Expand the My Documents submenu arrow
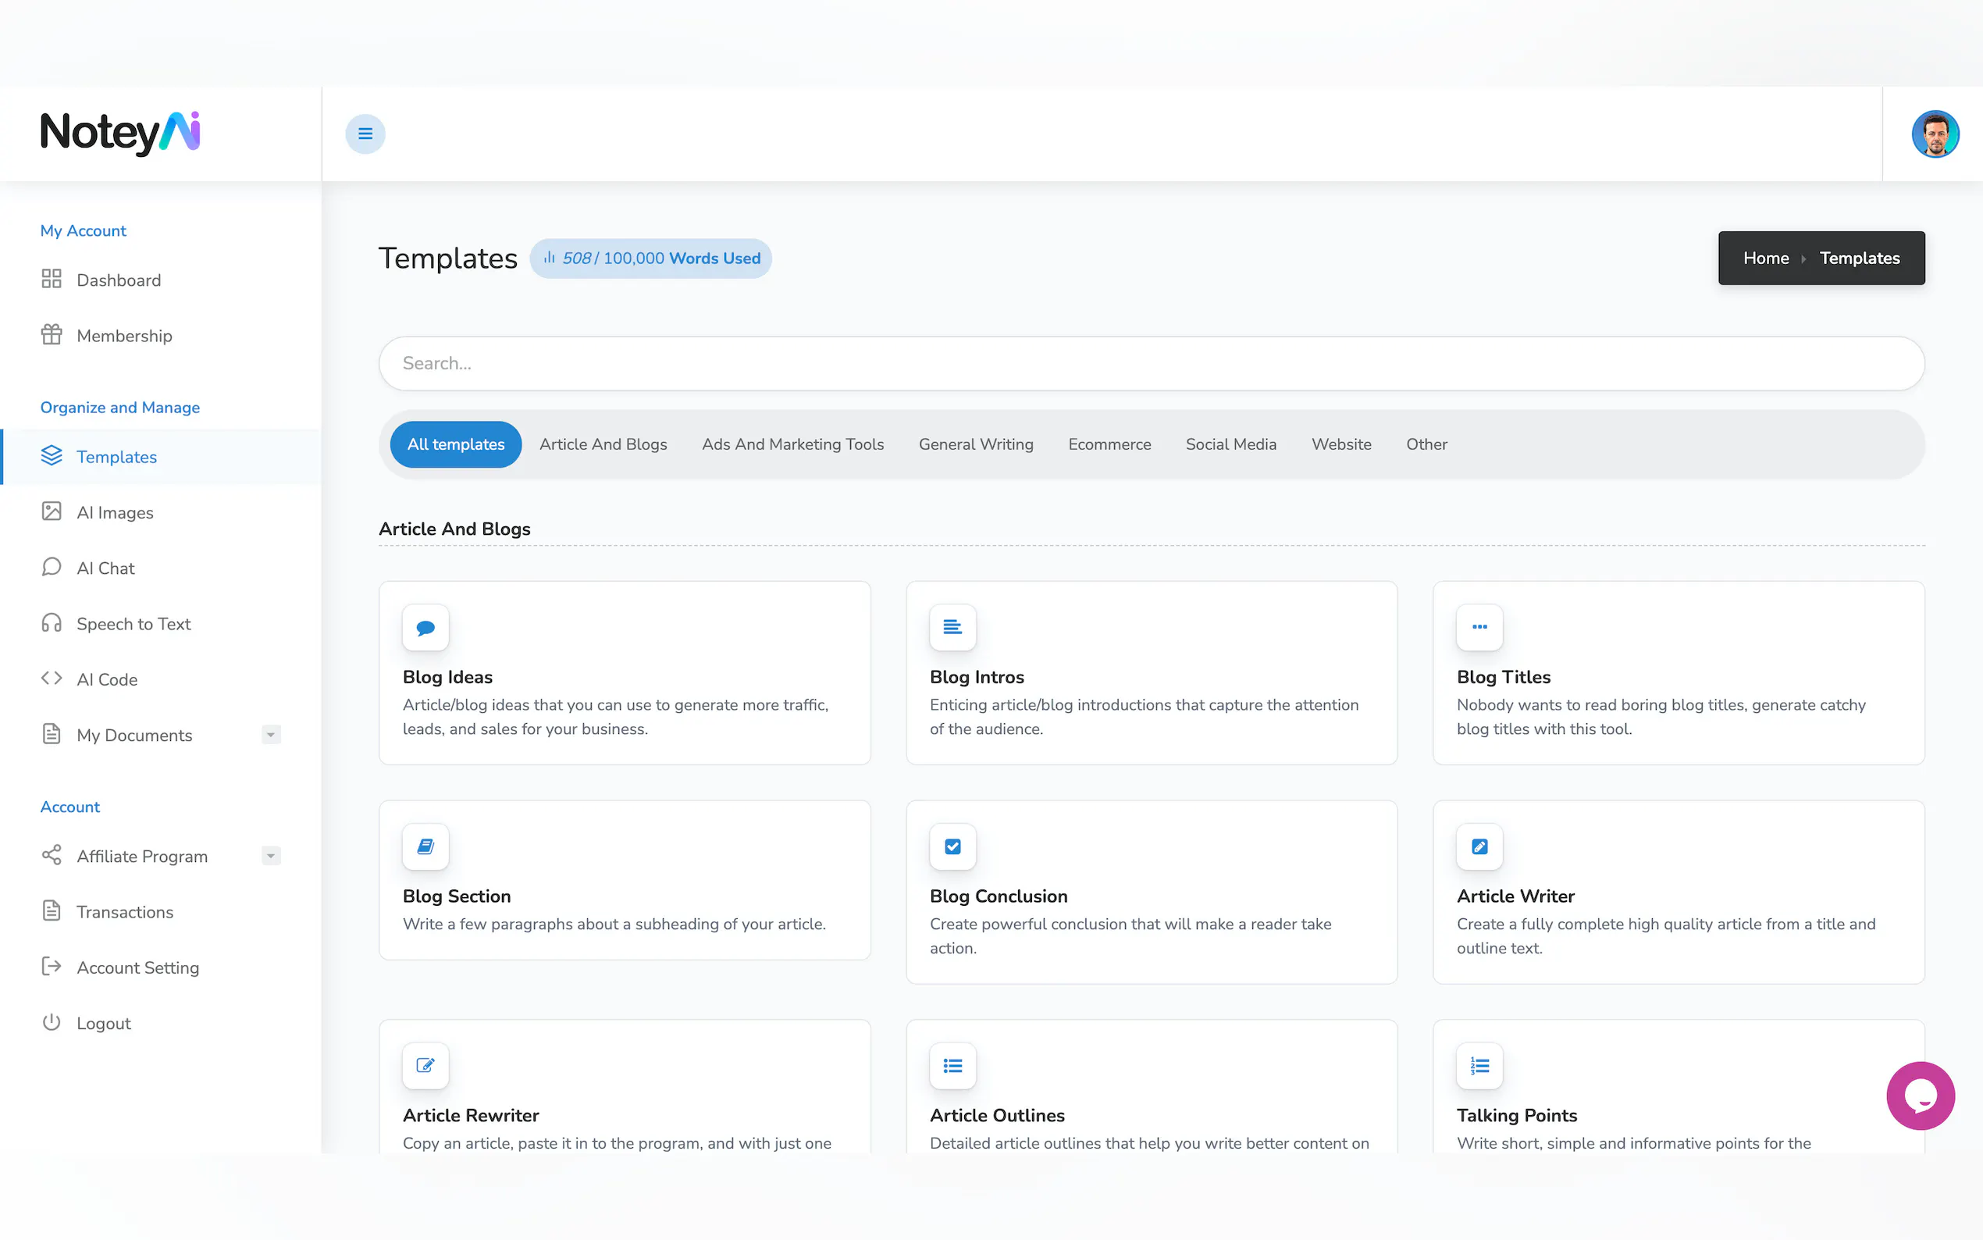 271,735
